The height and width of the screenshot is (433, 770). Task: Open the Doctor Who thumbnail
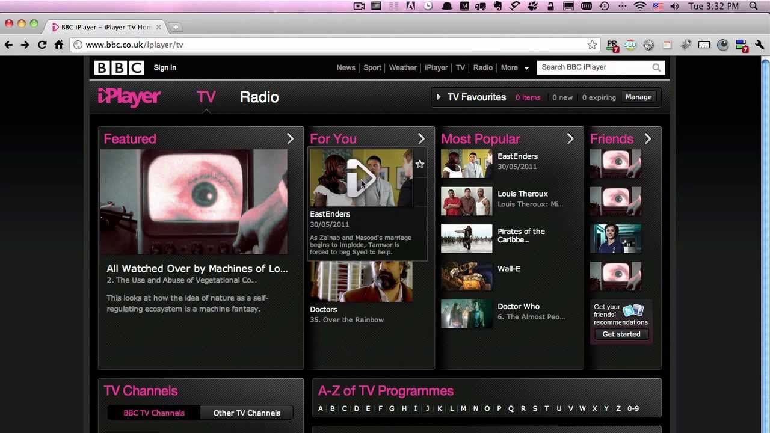[x=466, y=314]
